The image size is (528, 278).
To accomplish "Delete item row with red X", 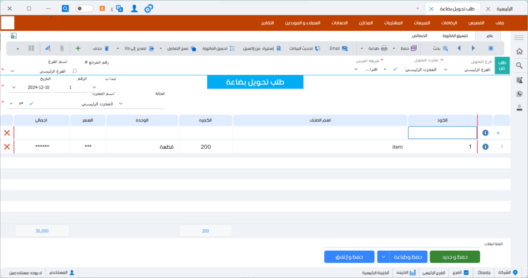I will [7, 147].
